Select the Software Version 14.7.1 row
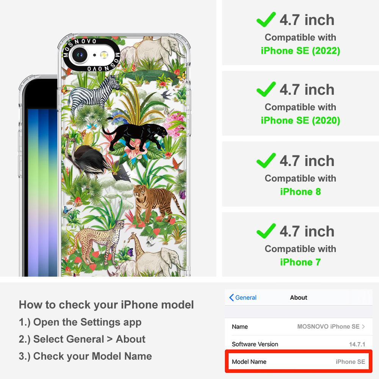Image resolution: width=379 pixels, height=379 pixels. point(299,344)
